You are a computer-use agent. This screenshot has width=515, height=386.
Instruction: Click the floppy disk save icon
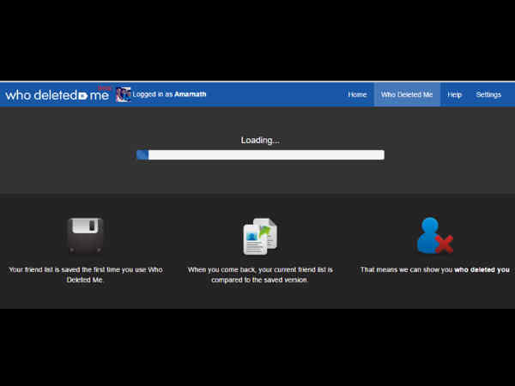coord(85,236)
